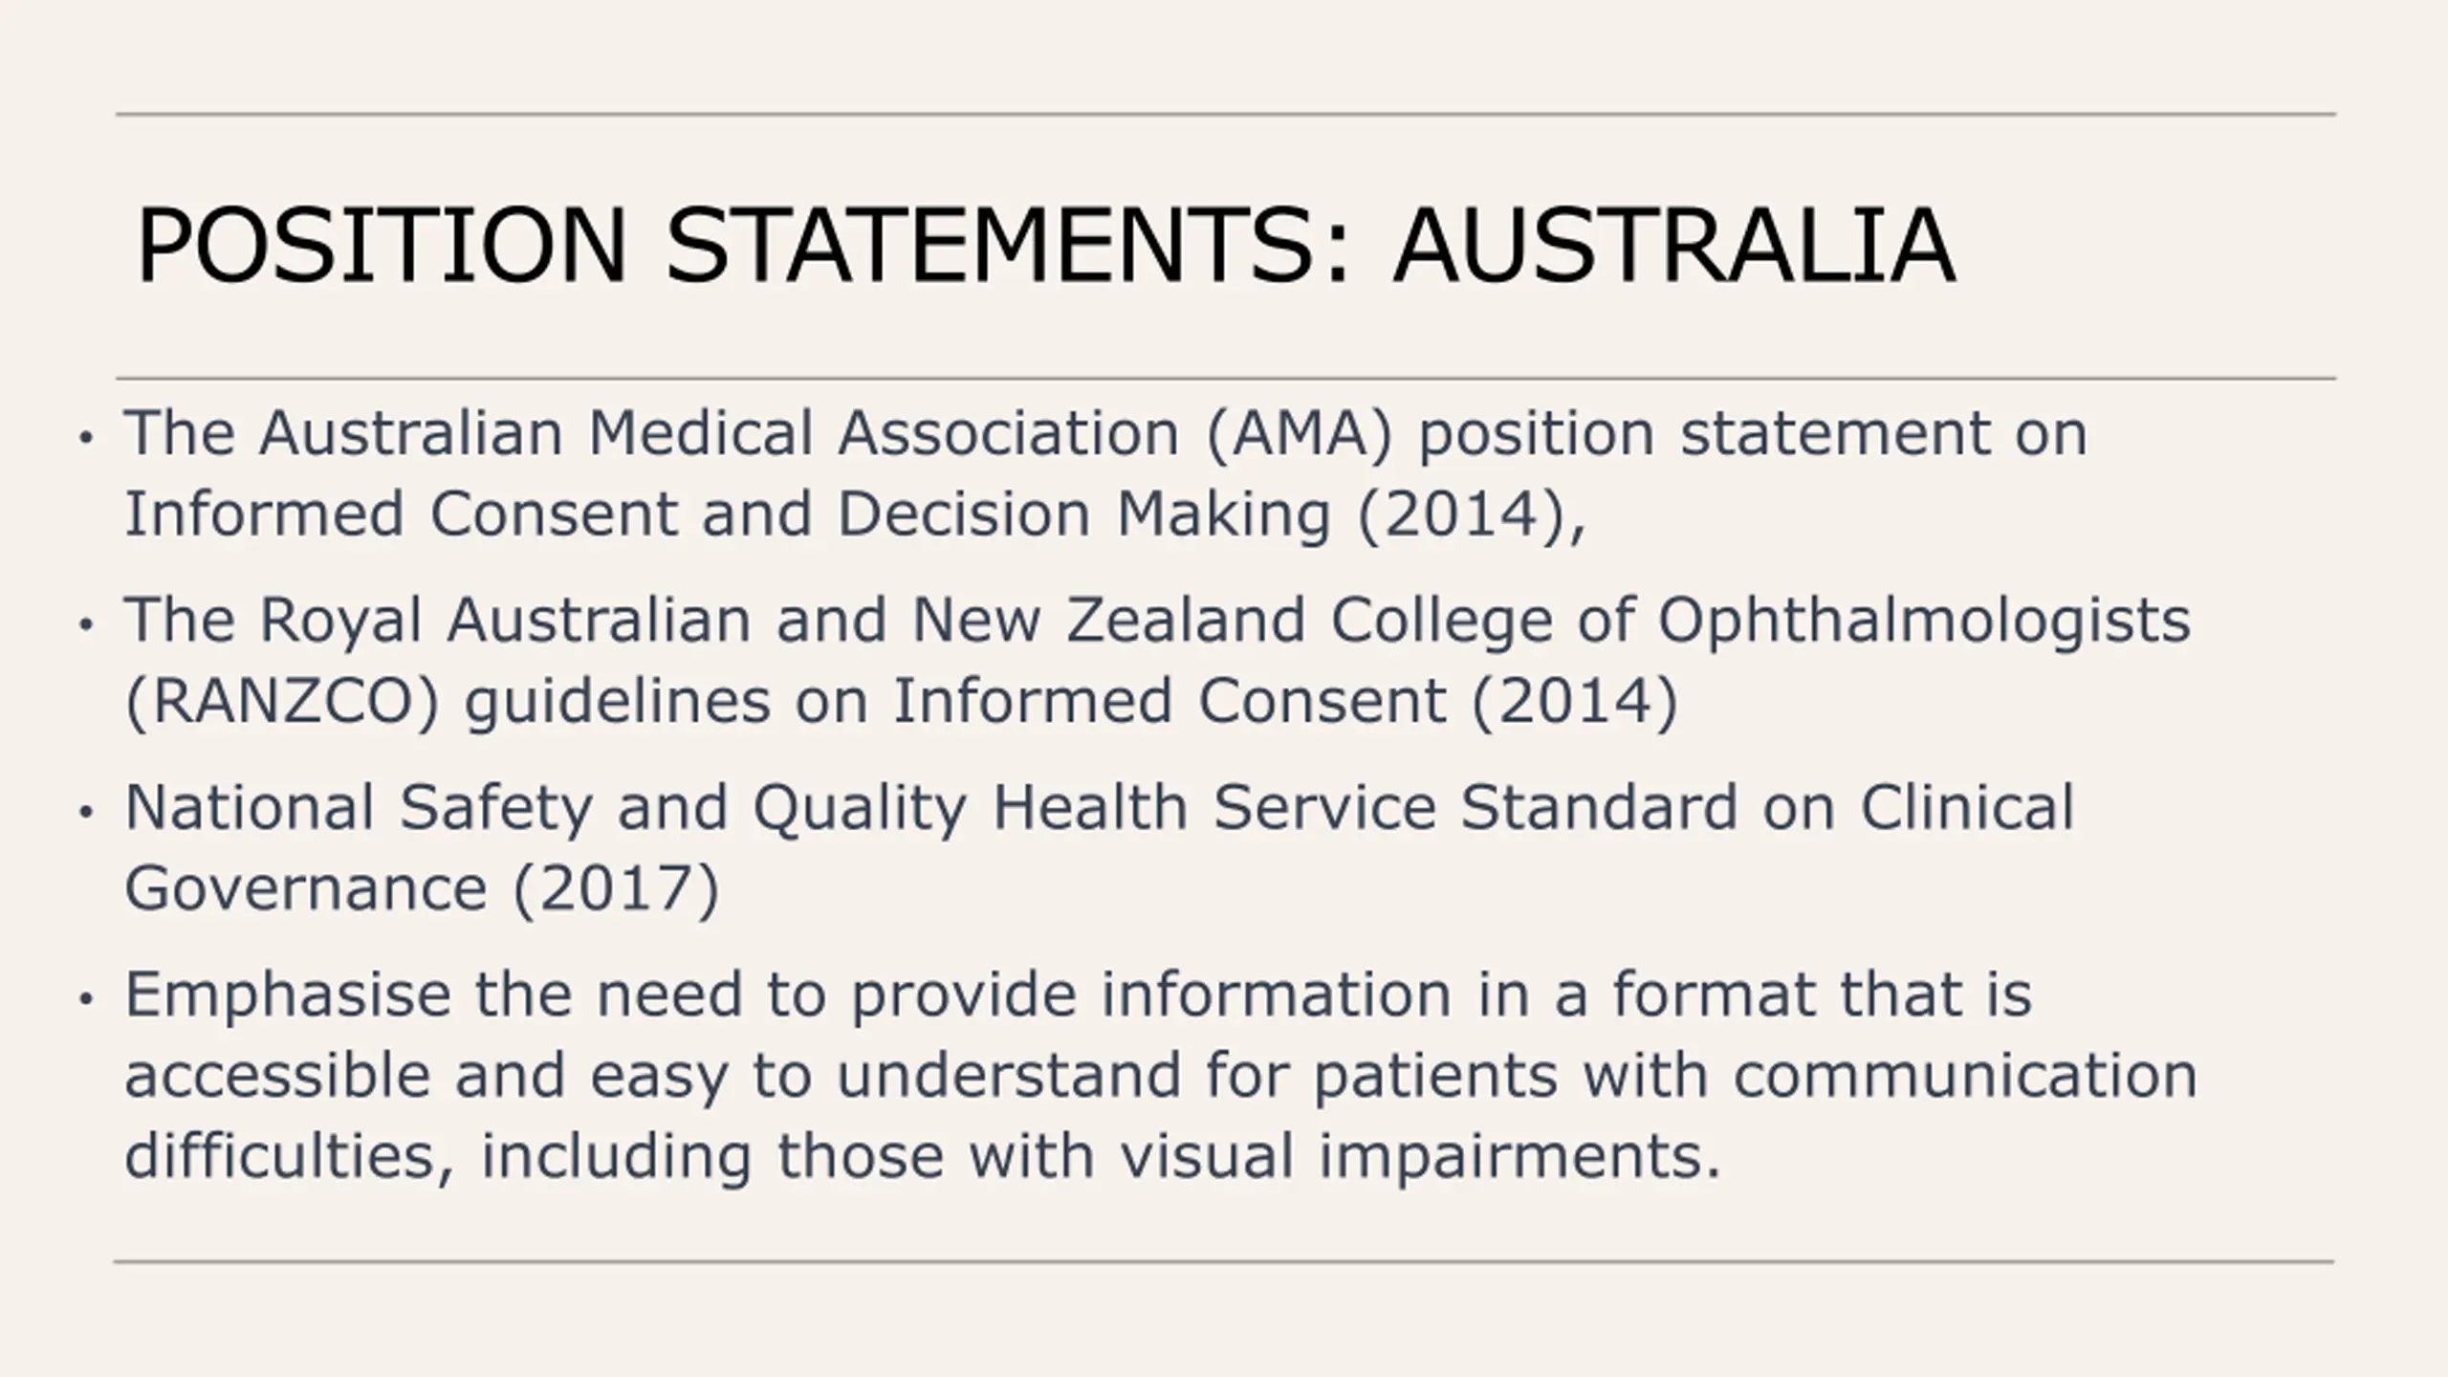Click the horizontal rule below the title
The height and width of the screenshot is (1377, 2448).
[1225, 379]
